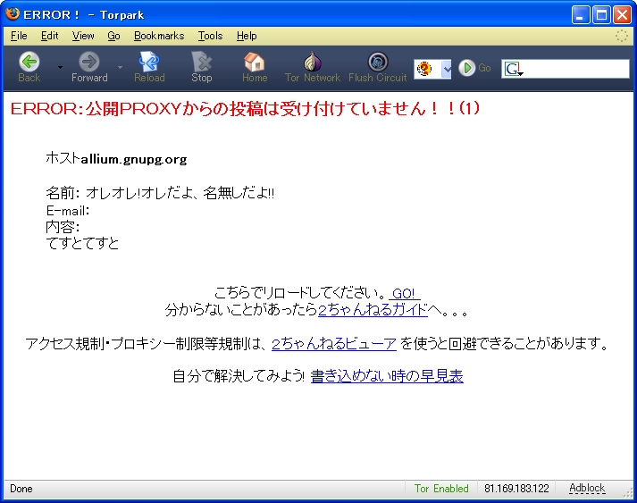Click the Flush Circuit icon
This screenshot has width=637, height=503.
point(378,62)
